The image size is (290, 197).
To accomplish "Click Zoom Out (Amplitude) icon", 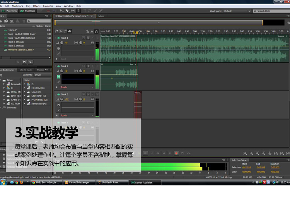I will [251, 153].
